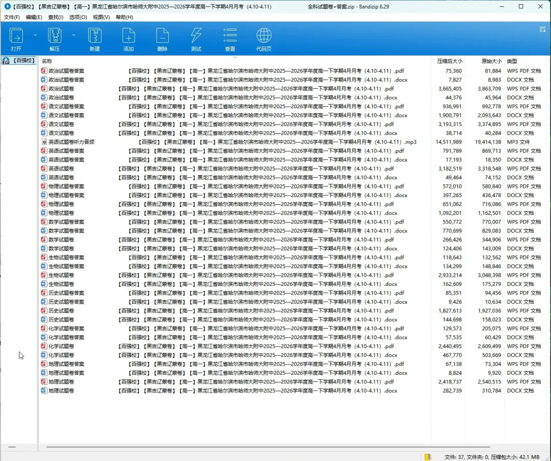
Task: Click the Delete (删除) toolbar icon
Action: pos(162,39)
